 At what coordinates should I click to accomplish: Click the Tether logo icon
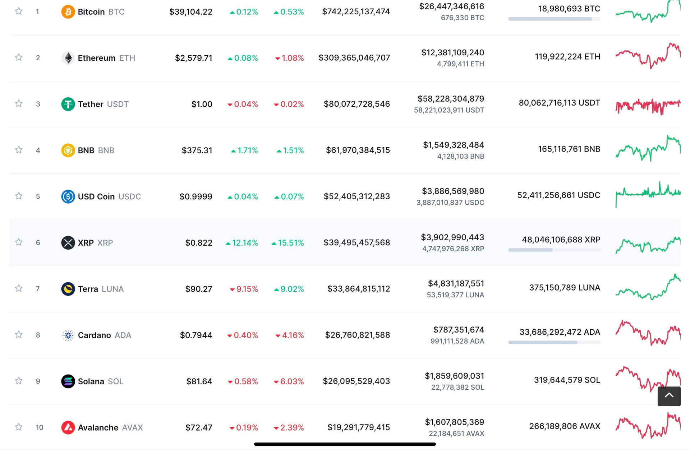pos(68,104)
